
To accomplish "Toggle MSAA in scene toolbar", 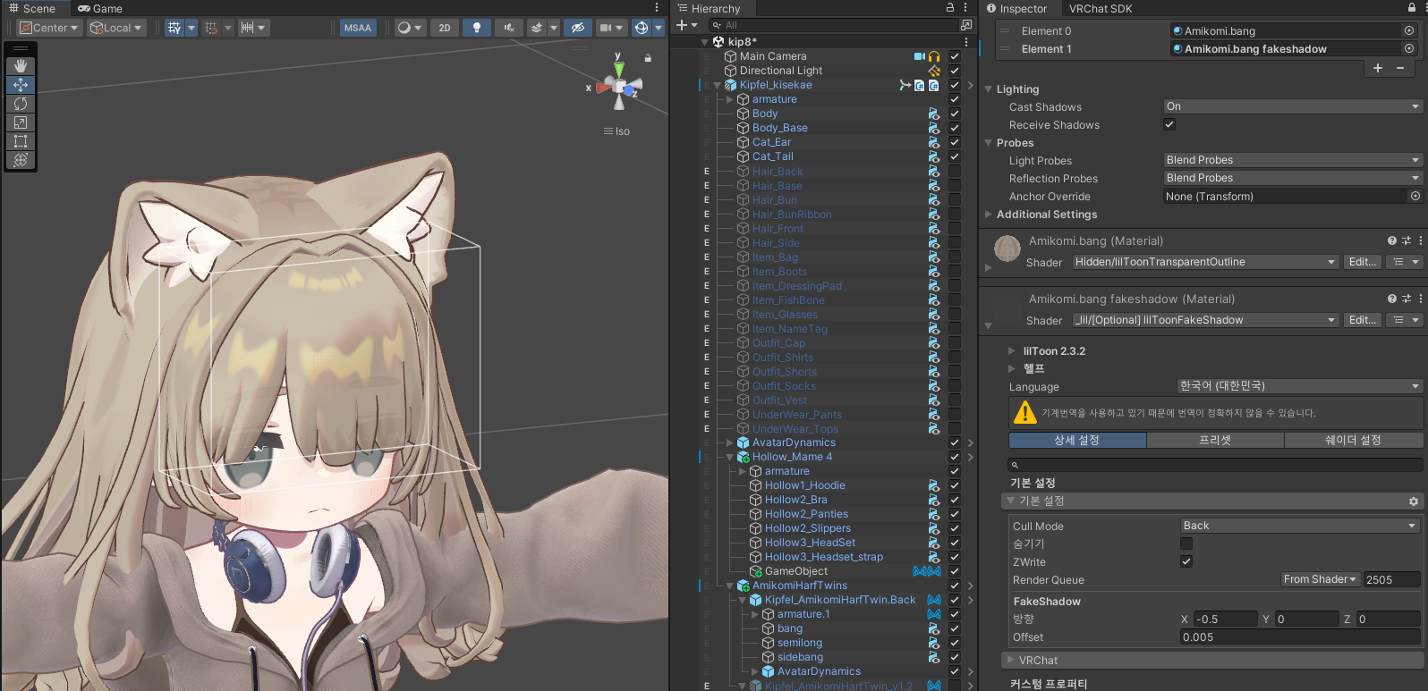I will click(x=358, y=28).
